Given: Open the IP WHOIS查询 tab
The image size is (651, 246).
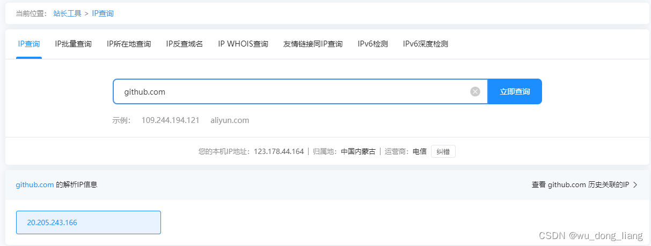Looking at the screenshot, I should pyautogui.click(x=243, y=44).
